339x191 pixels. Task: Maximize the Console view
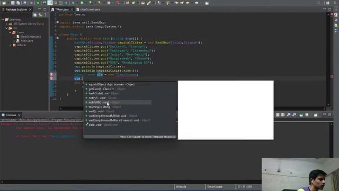329,115
